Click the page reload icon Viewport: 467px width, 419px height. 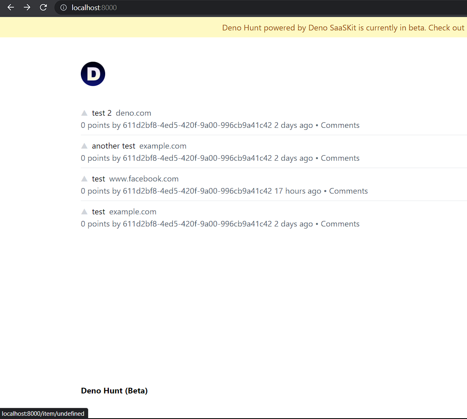43,7
